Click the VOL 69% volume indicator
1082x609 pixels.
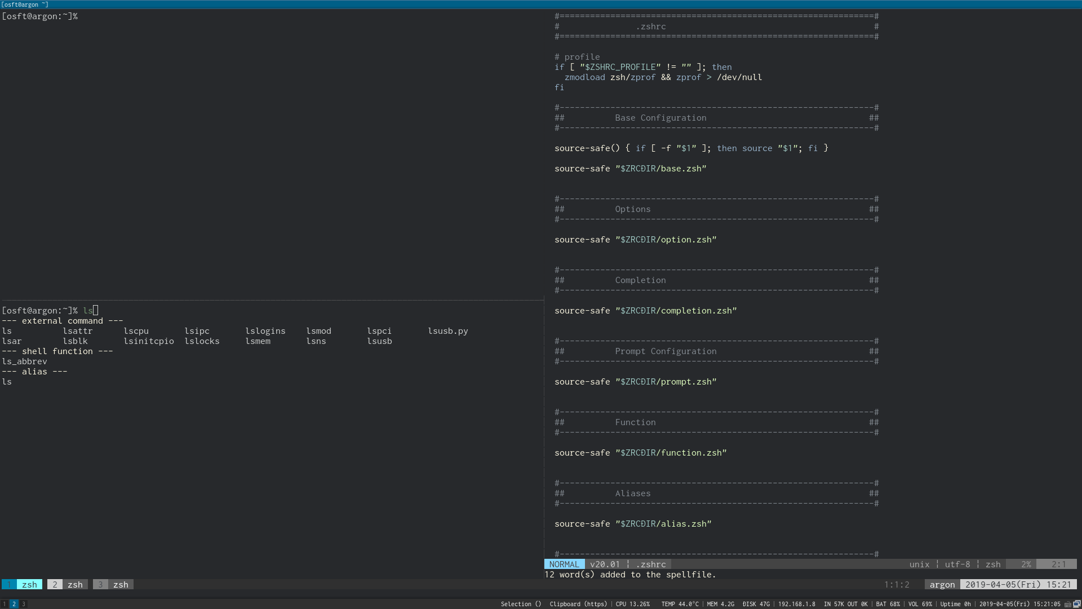[x=920, y=604]
